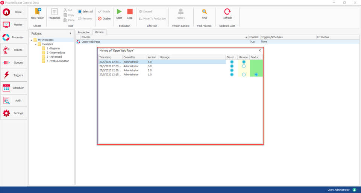Open History in Version Control
The image size is (361, 193).
pyautogui.click(x=181, y=14)
